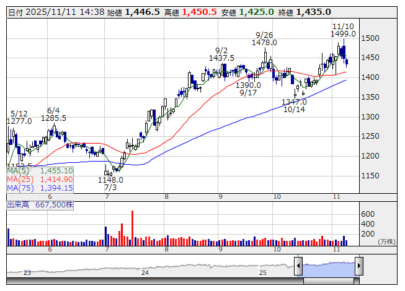Viewport: 405px width, 291px height.
Task: Click the MA(75) legend value 1,394.15
Action: 56,188
